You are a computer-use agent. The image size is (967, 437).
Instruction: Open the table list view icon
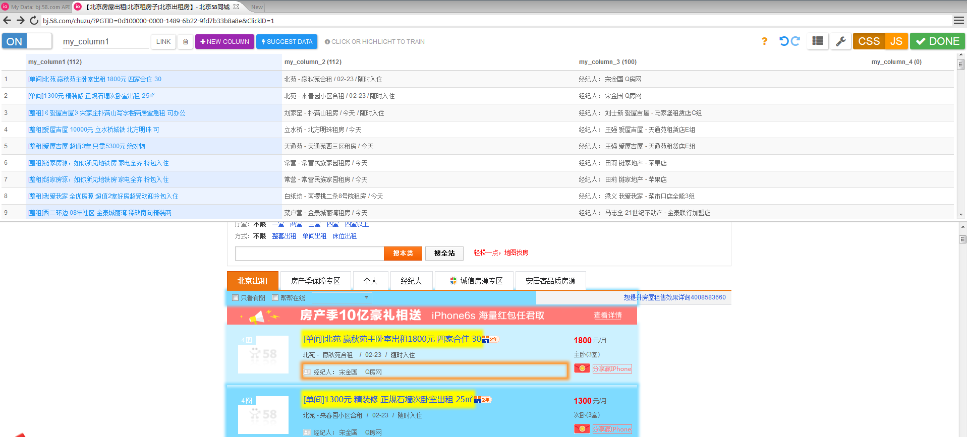point(818,41)
